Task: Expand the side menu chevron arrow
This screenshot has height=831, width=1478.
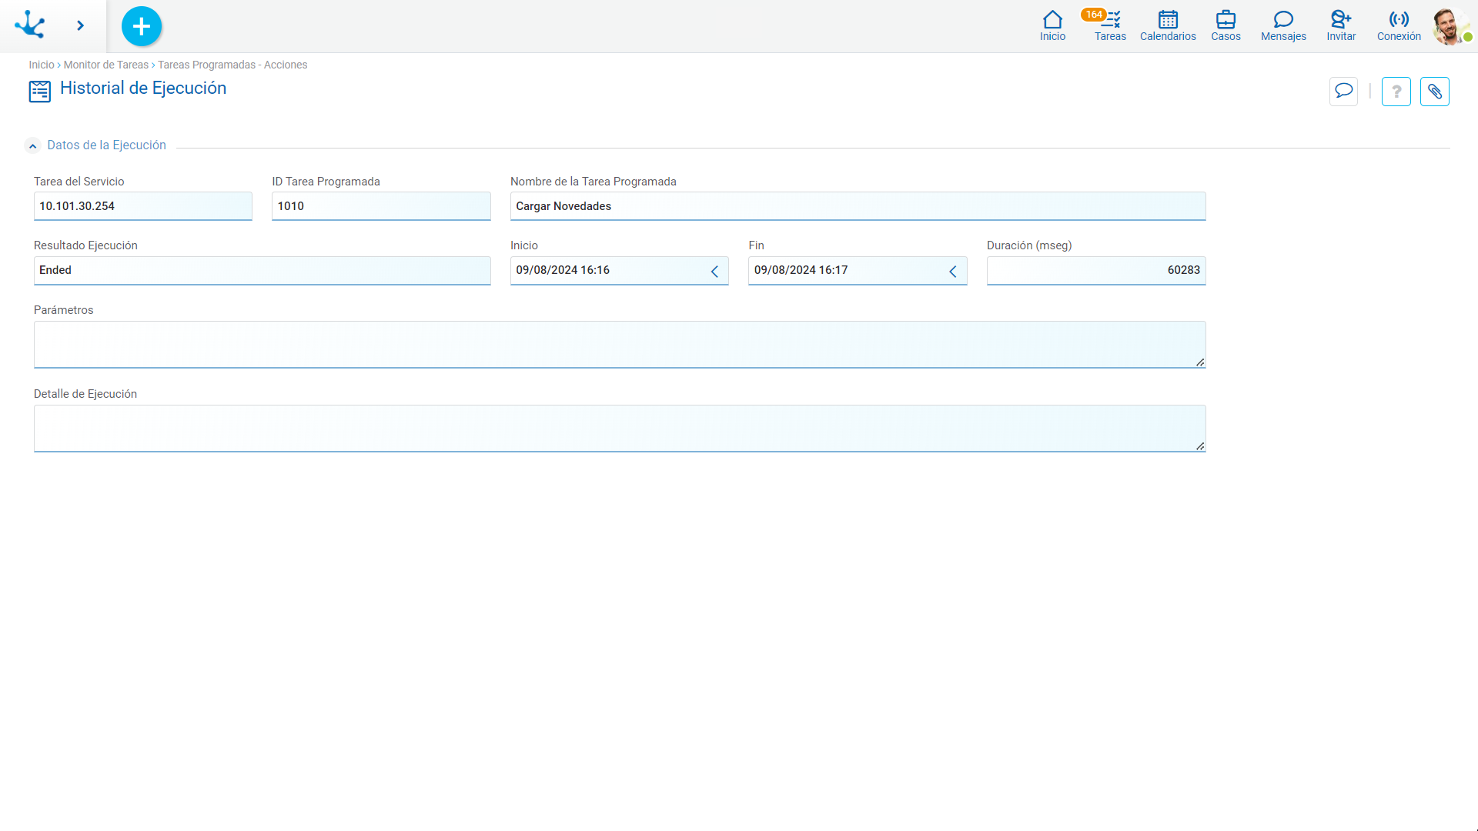Action: (x=80, y=26)
